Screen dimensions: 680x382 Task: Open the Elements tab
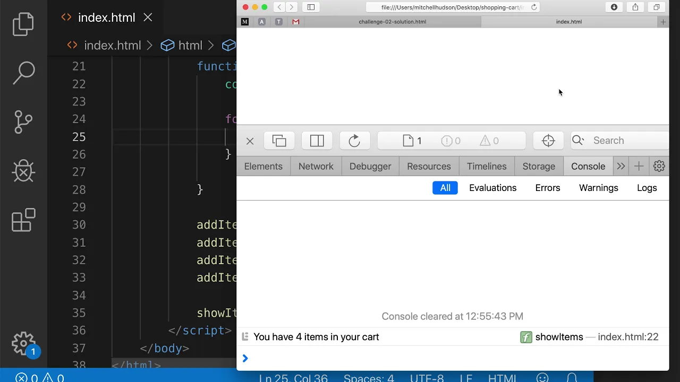[x=263, y=166]
